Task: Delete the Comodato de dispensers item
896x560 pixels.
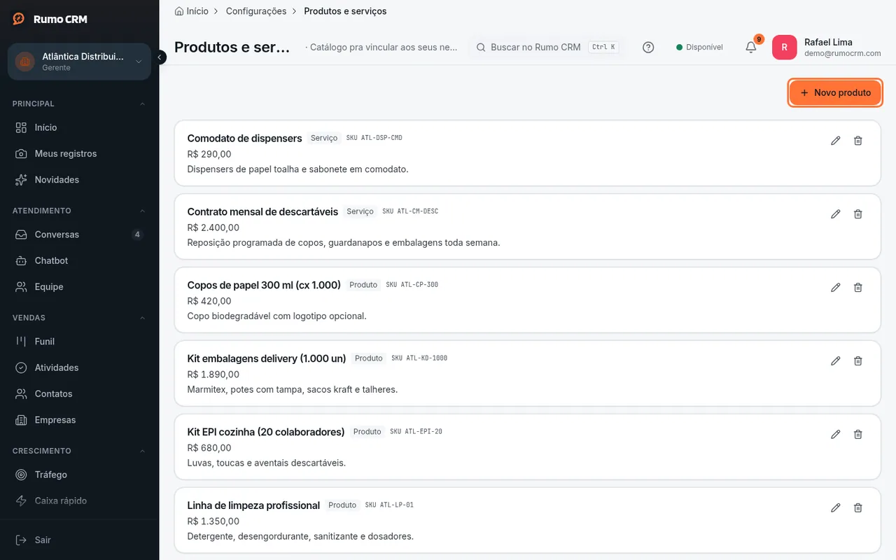Action: [858, 141]
